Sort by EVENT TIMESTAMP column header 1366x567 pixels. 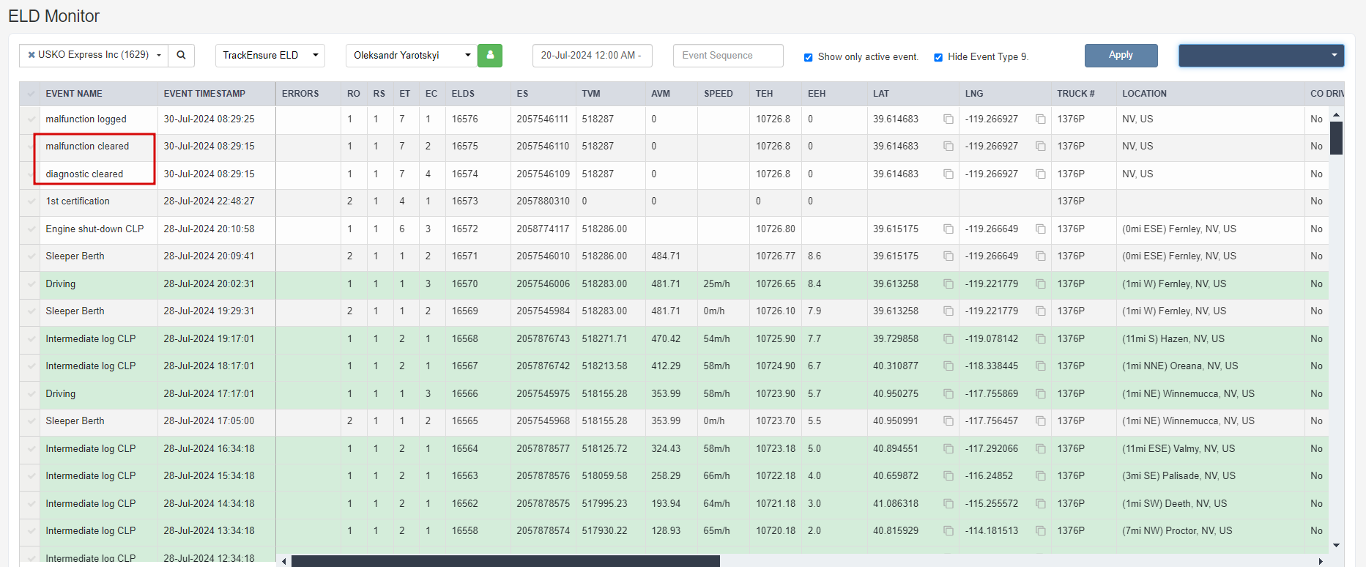[x=204, y=94]
